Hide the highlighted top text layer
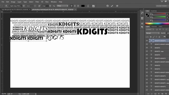The image size is (169, 95). (x=147, y=41)
